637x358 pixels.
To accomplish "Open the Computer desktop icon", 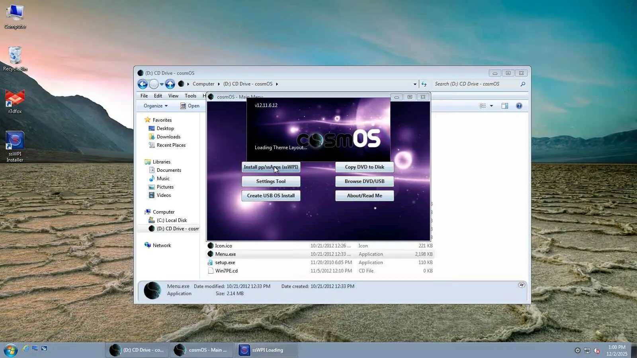I will pos(15,16).
